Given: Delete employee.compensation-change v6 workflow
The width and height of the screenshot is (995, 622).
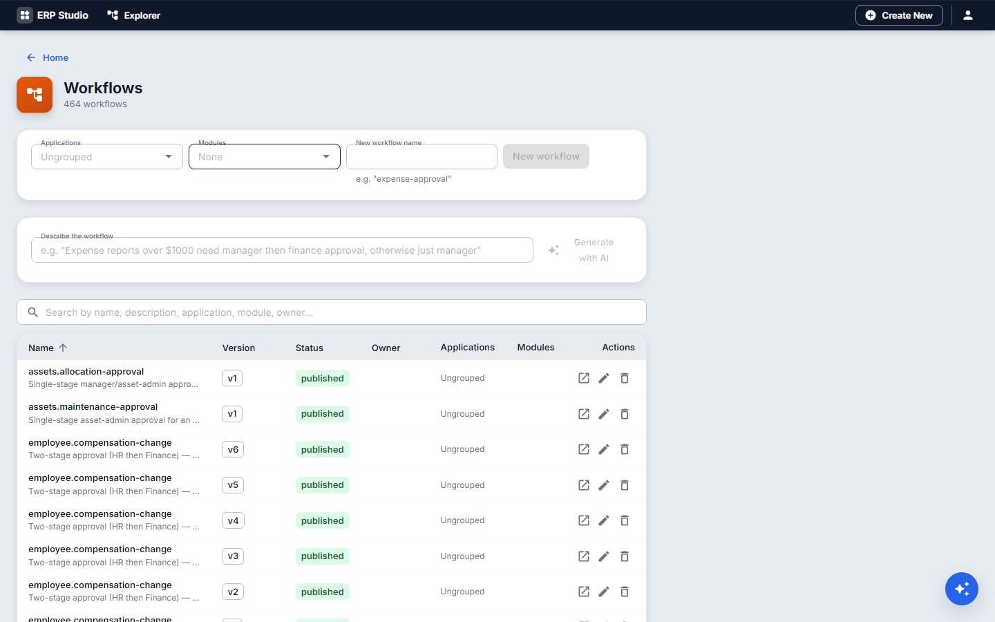Looking at the screenshot, I should click(x=625, y=449).
